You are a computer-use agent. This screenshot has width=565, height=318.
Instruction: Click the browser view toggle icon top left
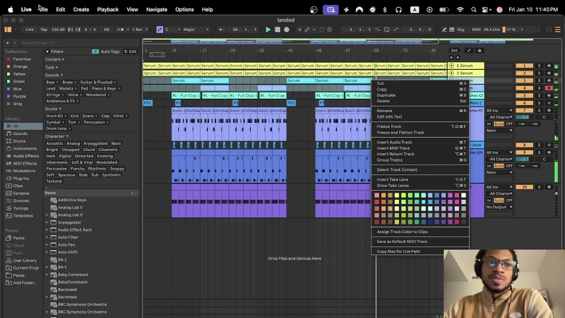8,30
